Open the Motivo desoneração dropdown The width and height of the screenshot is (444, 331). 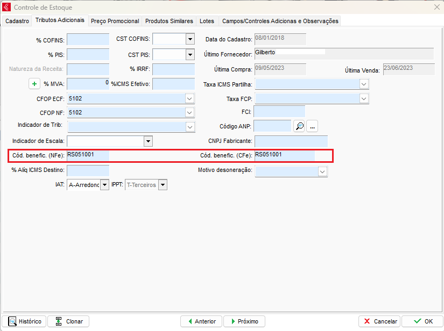[322, 171]
